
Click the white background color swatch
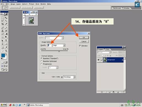pyautogui.click(x=6, y=58)
